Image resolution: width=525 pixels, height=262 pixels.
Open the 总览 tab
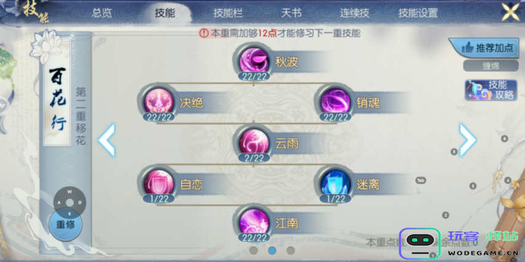tap(102, 13)
